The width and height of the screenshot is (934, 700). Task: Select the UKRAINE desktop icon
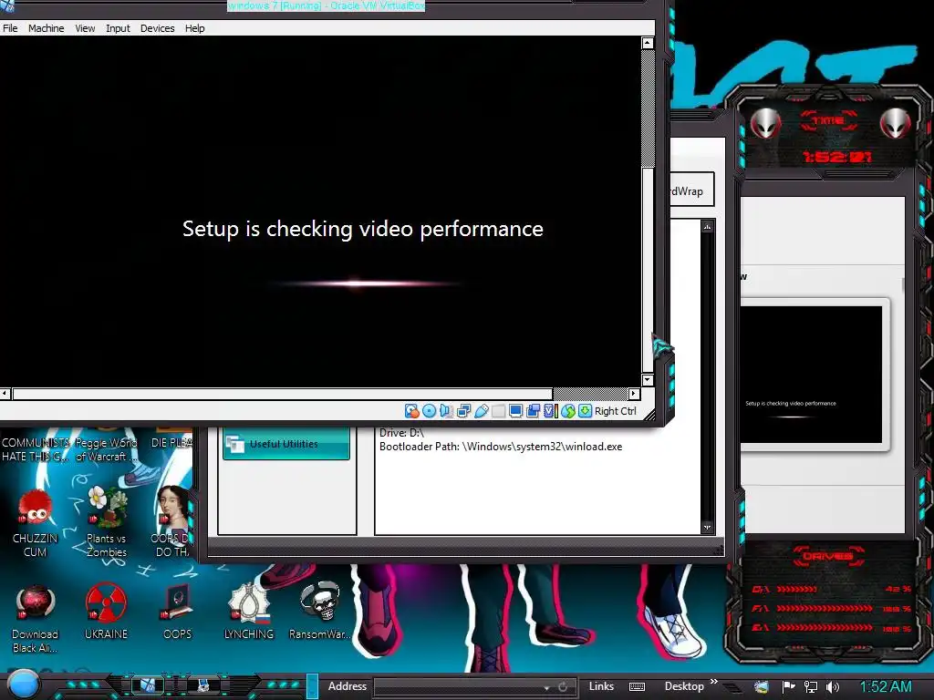(x=106, y=611)
